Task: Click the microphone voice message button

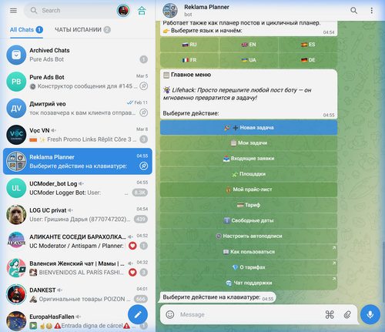Action: [370, 314]
